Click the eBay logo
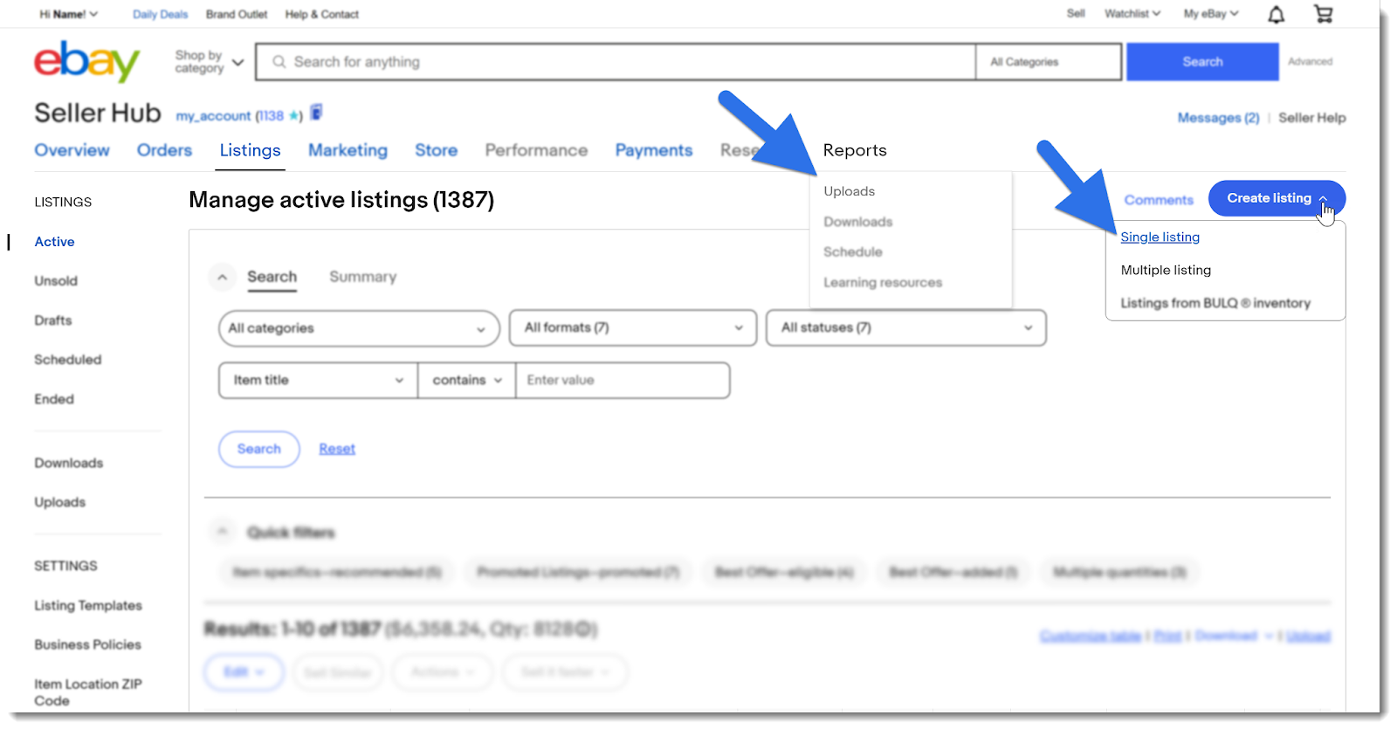 point(86,61)
